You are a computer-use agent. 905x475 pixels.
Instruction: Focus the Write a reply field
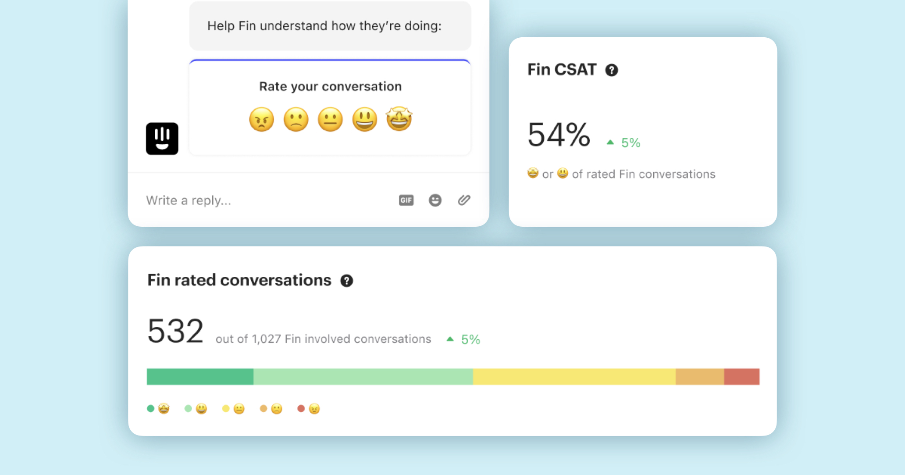(263, 200)
